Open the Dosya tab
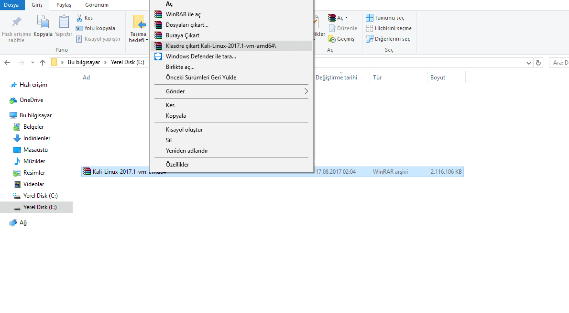The width and height of the screenshot is (569, 313). (x=11, y=5)
